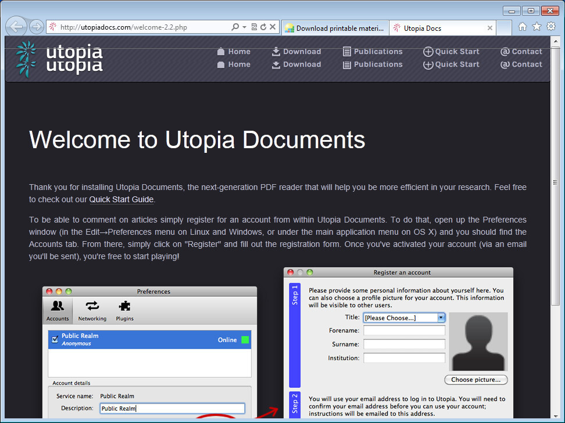This screenshot has width=565, height=423.
Task: Open Quick Start in the lower navigation row
Action: tap(451, 64)
